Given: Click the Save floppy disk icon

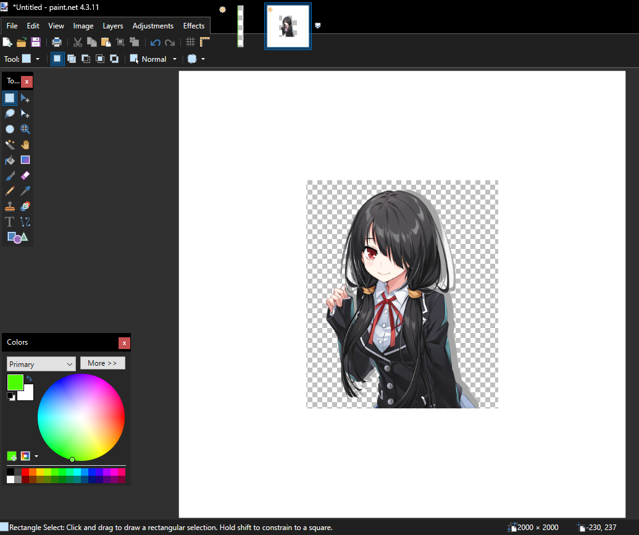Looking at the screenshot, I should pos(36,42).
